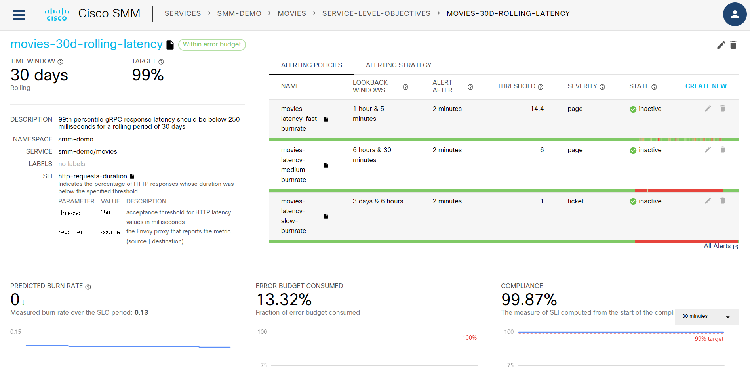Edit the movies-latency-fast-burnrate policy
Viewport: 750px width, 369px height.
(708, 109)
